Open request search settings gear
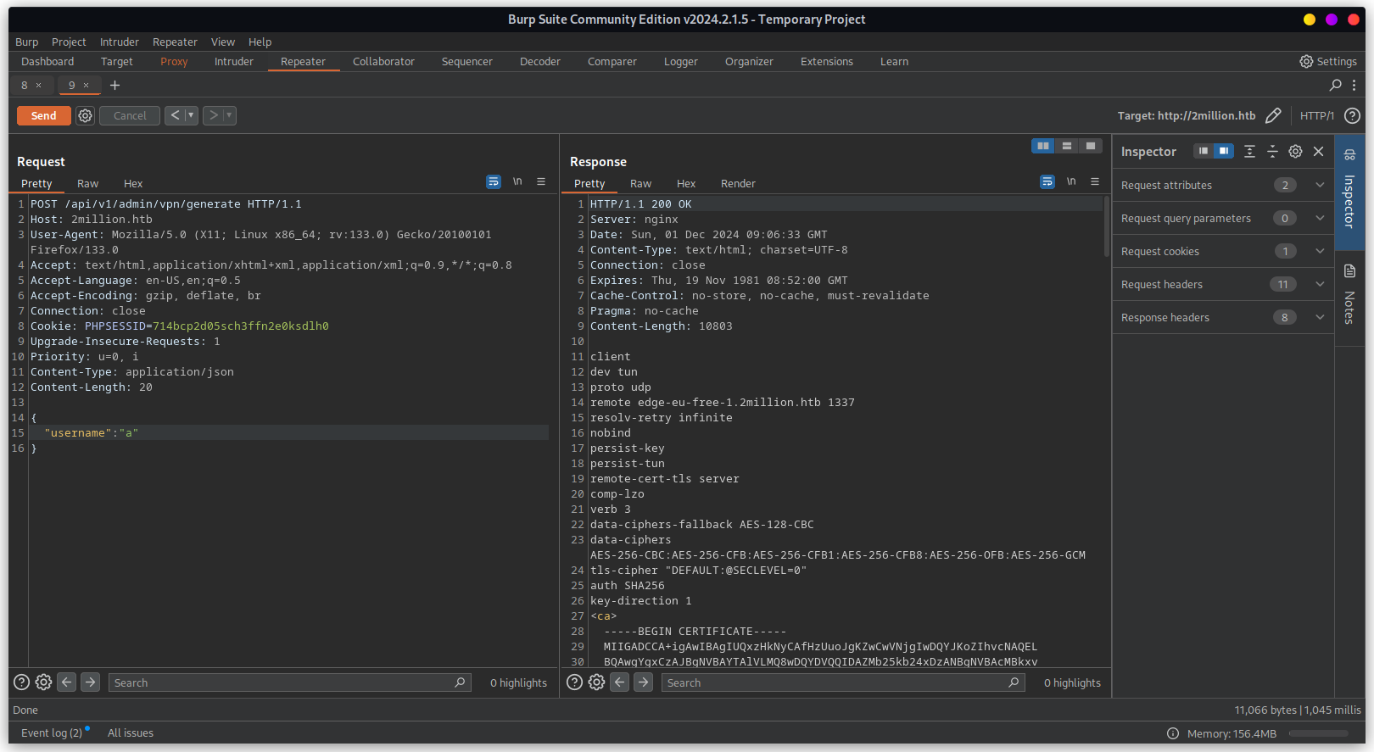The height and width of the screenshot is (752, 1374). [x=43, y=682]
